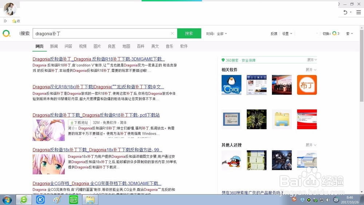Click the 360搜索 green shield icon
Screen dimensions: 364x205
[x=223, y=60]
